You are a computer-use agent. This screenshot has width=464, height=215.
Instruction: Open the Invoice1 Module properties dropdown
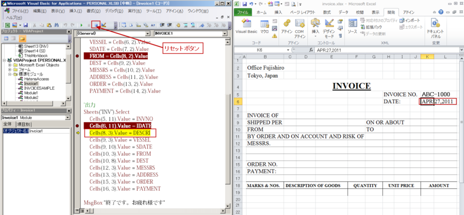(68, 118)
